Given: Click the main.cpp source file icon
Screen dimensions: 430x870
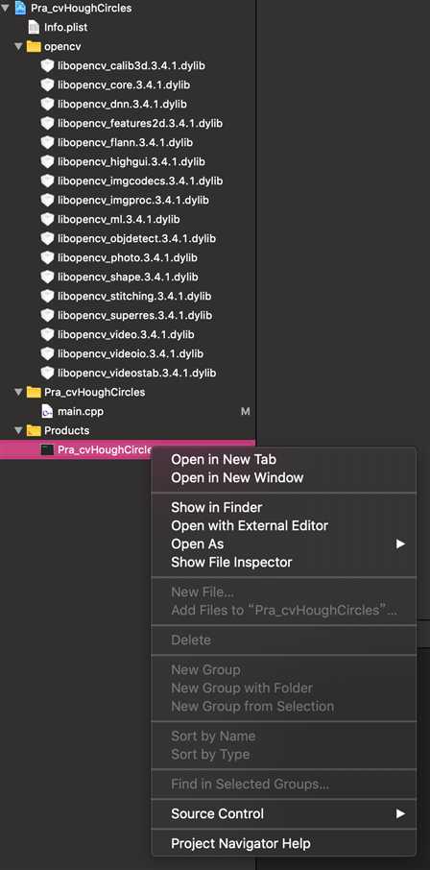Looking at the screenshot, I should pos(48,411).
